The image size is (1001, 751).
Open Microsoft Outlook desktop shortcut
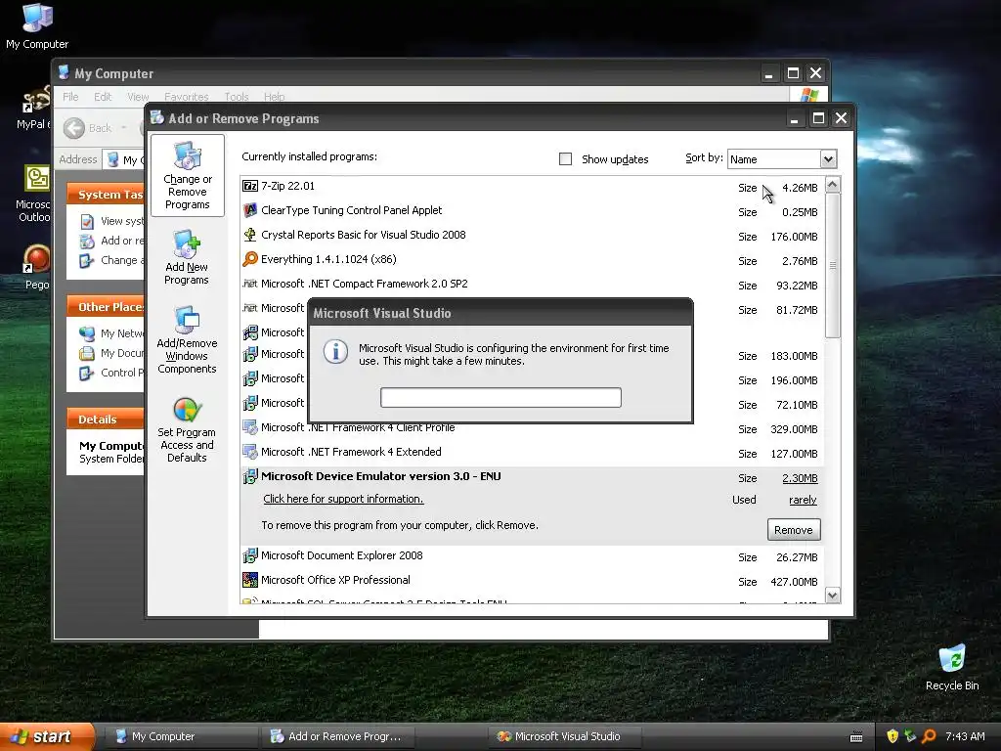[36, 194]
